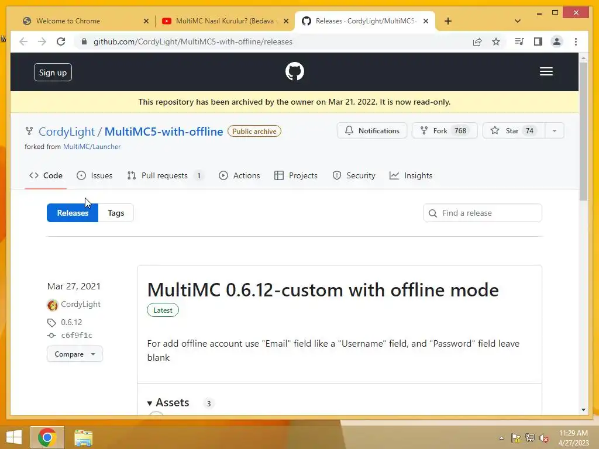The width and height of the screenshot is (599, 449).
Task: Collapse the Assets section
Action: click(x=168, y=403)
